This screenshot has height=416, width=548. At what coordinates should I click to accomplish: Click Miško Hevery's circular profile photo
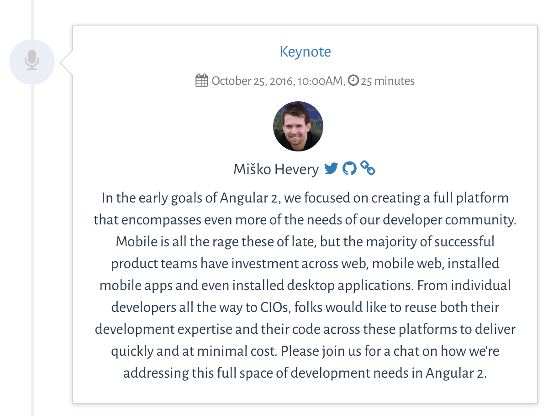pos(298,126)
